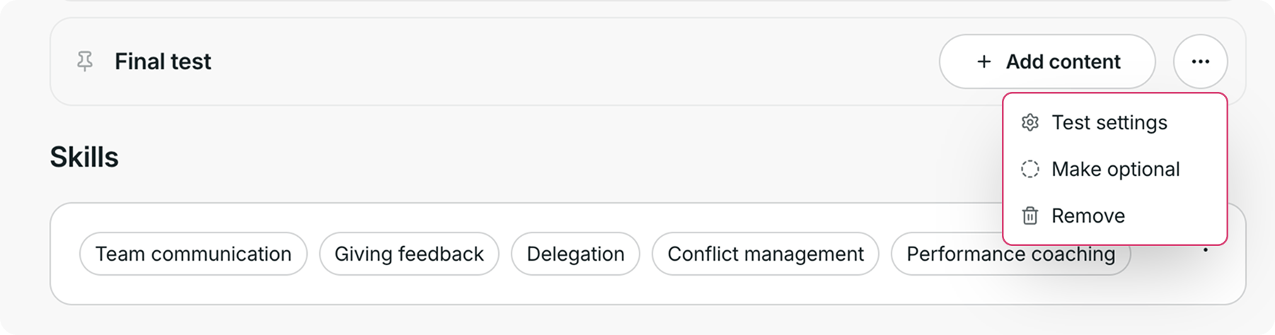Click the Conflict management skill tag

point(766,254)
